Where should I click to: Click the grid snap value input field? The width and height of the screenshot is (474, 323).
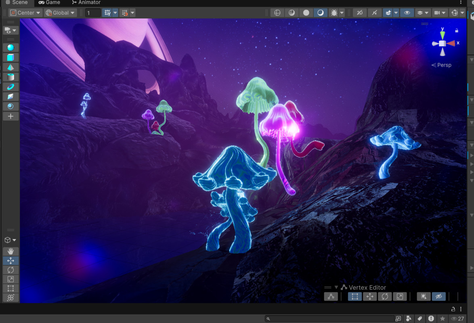(x=93, y=13)
